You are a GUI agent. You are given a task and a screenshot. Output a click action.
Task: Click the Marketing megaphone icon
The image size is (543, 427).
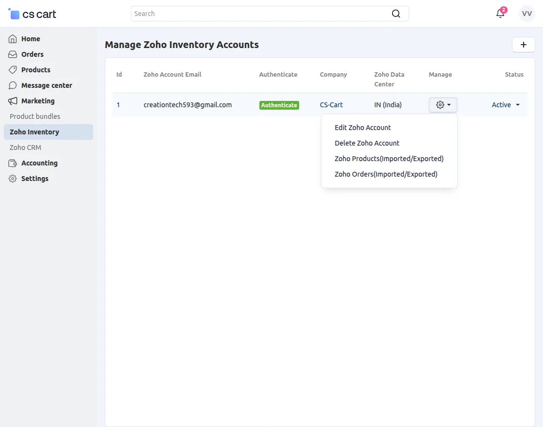(x=12, y=101)
